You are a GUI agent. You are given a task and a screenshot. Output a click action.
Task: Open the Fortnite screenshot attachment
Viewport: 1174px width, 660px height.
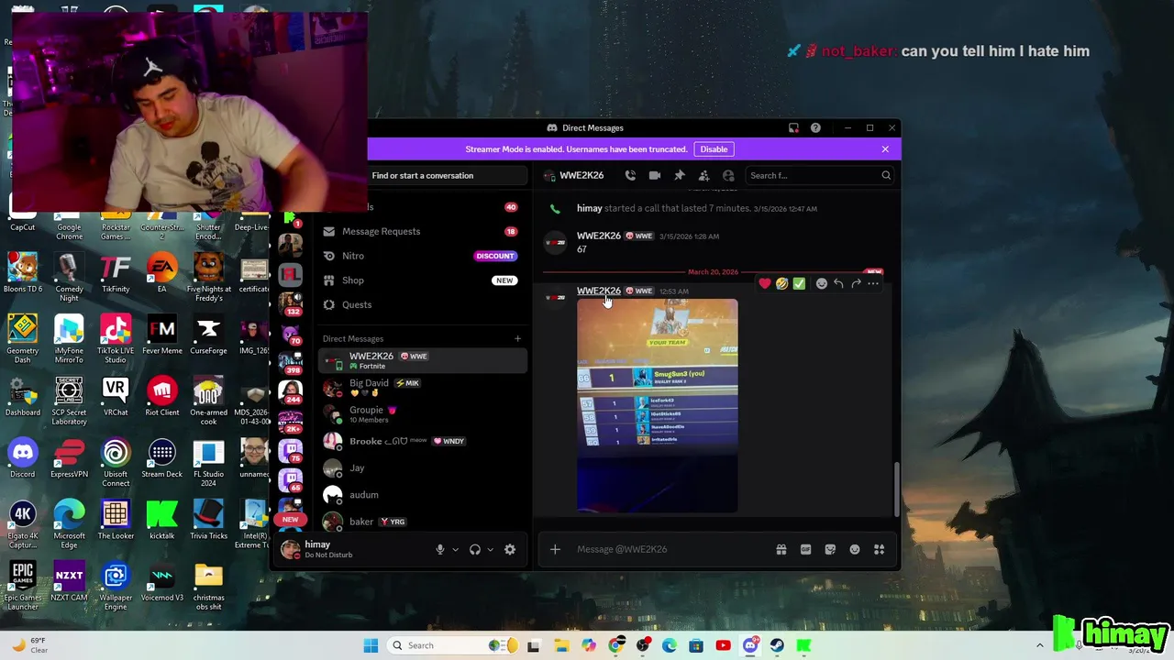coord(657,405)
